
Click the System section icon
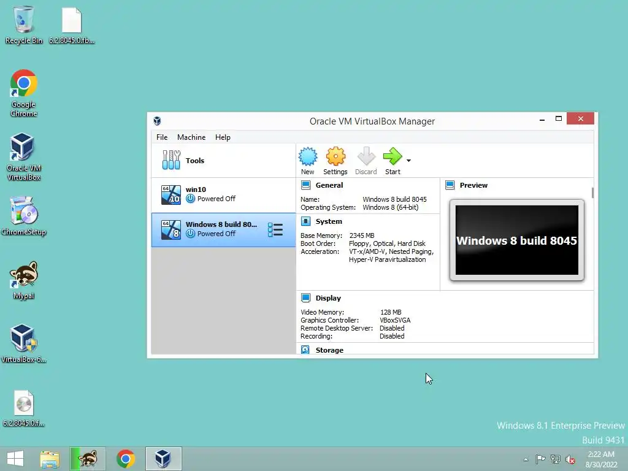305,221
